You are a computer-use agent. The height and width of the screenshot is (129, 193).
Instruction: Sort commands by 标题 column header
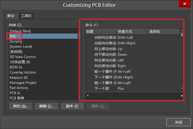[x=101, y=31]
